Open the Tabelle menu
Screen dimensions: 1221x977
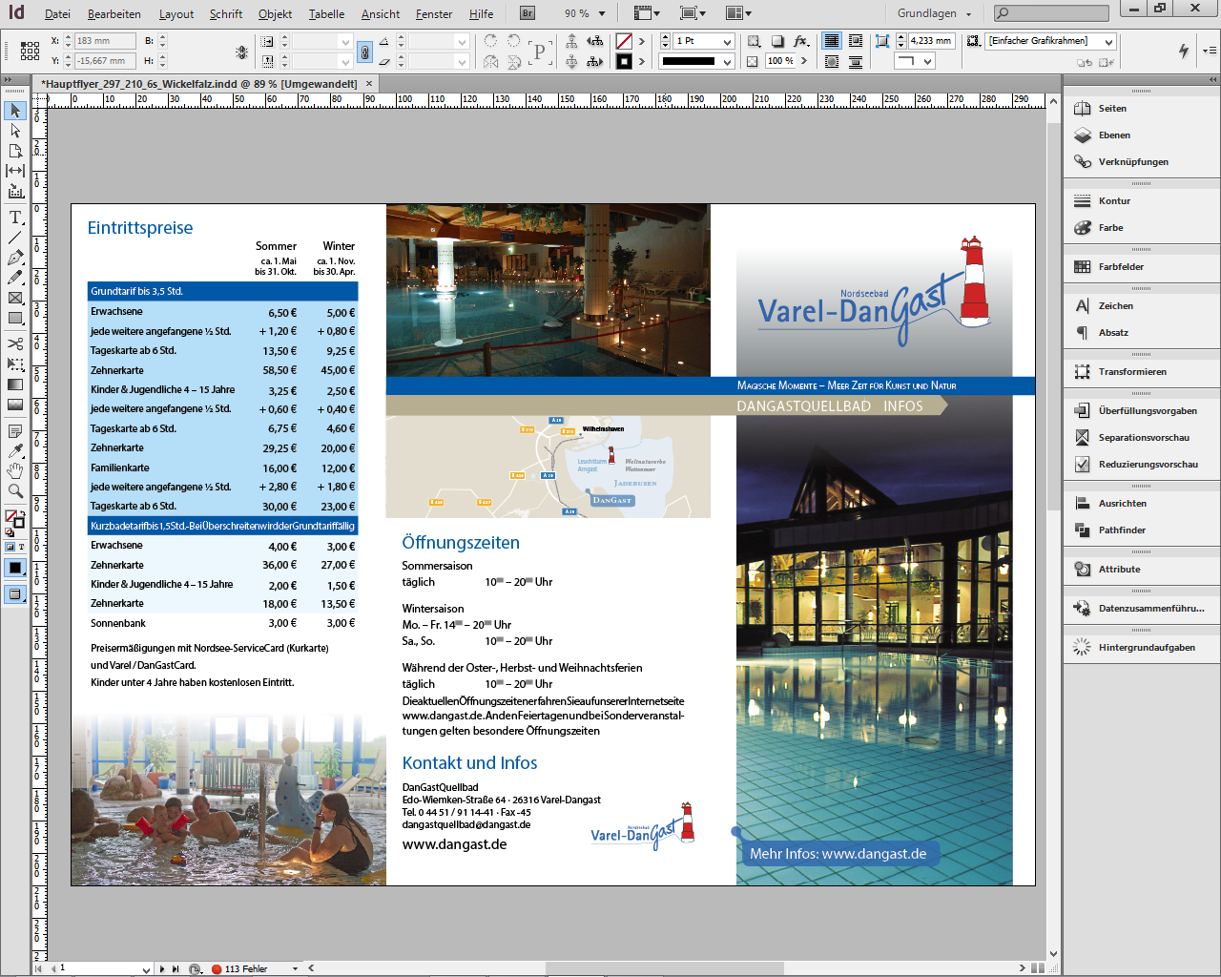[326, 14]
